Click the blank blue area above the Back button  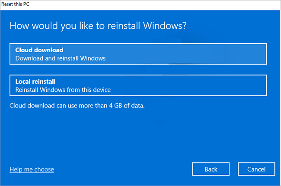pos(211,138)
